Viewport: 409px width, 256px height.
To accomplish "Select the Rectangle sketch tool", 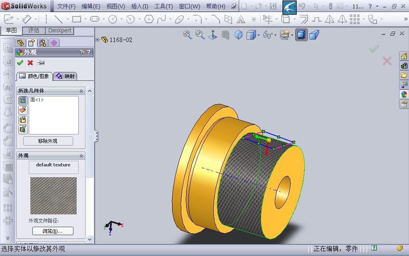I will (x=77, y=19).
